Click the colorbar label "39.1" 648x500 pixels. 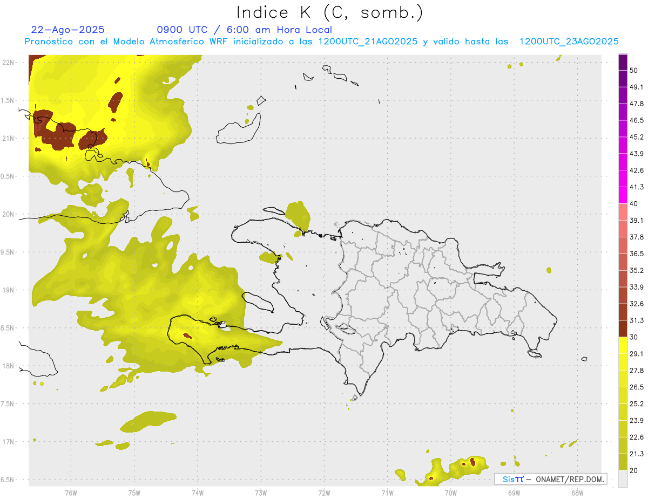(x=637, y=220)
